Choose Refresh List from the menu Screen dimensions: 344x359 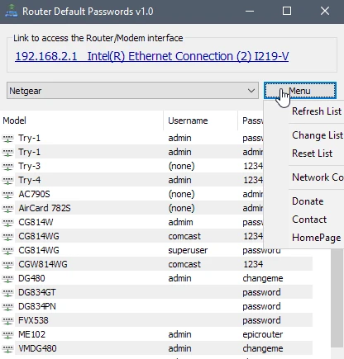[317, 111]
